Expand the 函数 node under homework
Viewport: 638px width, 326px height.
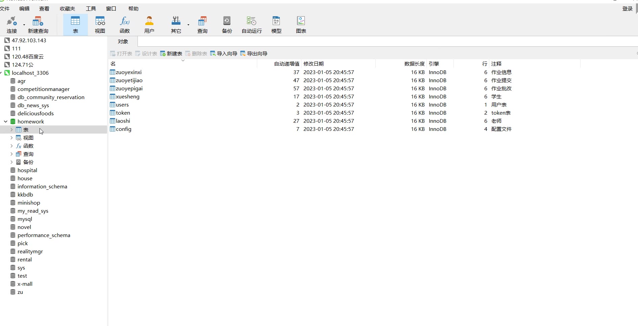point(11,146)
